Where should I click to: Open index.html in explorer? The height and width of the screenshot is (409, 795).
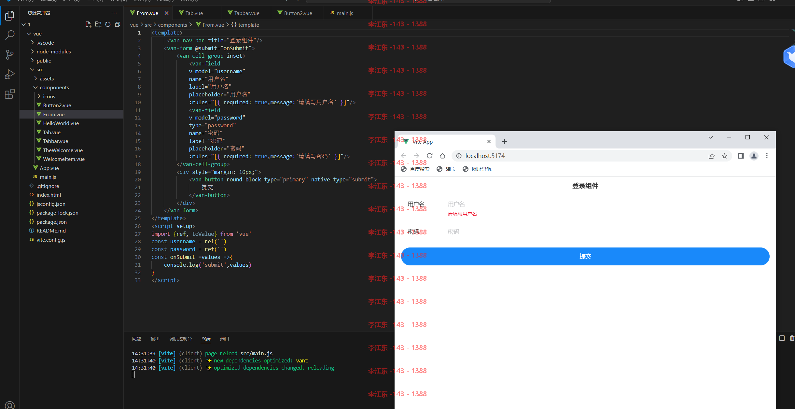click(x=49, y=195)
